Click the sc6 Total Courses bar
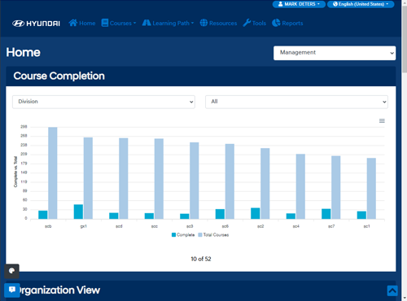 [x=230, y=181]
